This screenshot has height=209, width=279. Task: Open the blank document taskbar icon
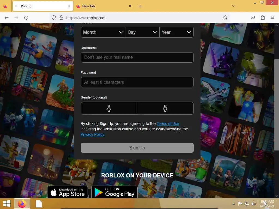pos(39,204)
